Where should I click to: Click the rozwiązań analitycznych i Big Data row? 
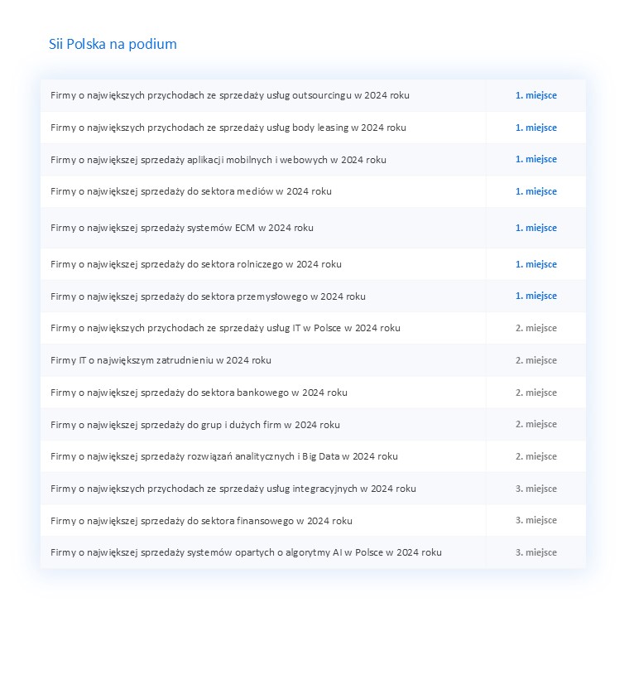point(313,456)
